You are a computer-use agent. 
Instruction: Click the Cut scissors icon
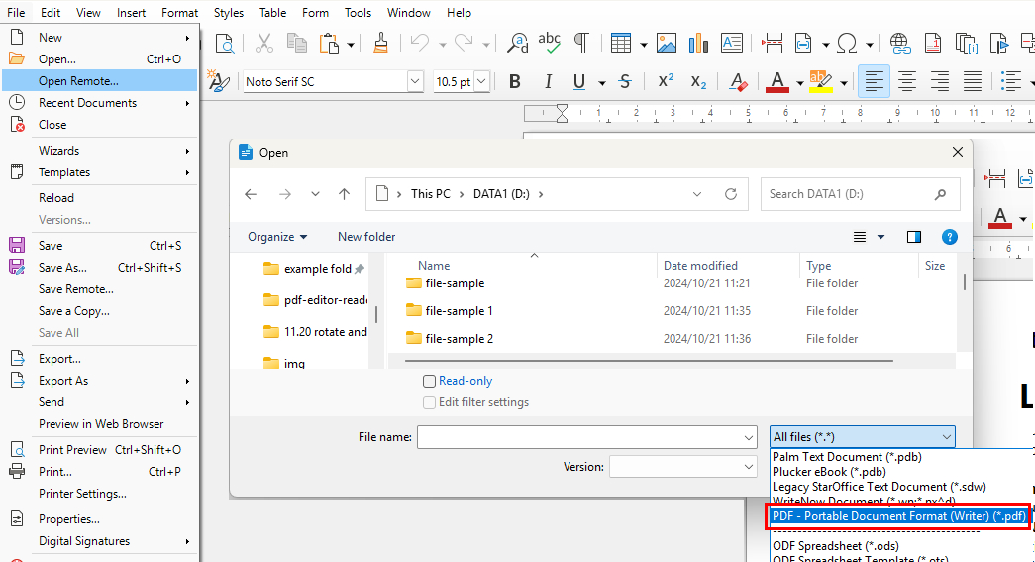pos(264,44)
